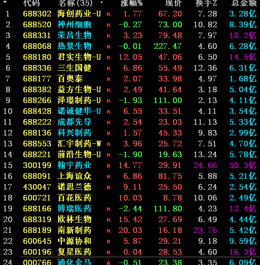Click the K marker icon beside 南新制药
Viewport: 260px width, 265px height.
(109, 231)
